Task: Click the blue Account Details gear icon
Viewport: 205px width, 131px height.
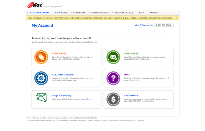Action: click(41, 78)
